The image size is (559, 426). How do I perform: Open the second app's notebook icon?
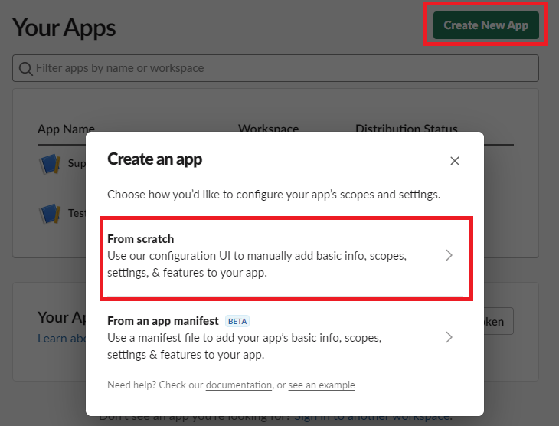click(x=50, y=213)
